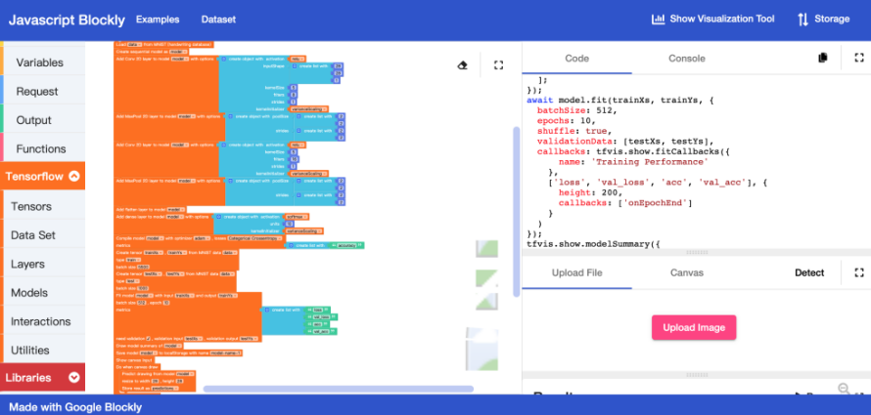Click the Upload Image button
This screenshot has height=415, width=871.
tap(694, 327)
